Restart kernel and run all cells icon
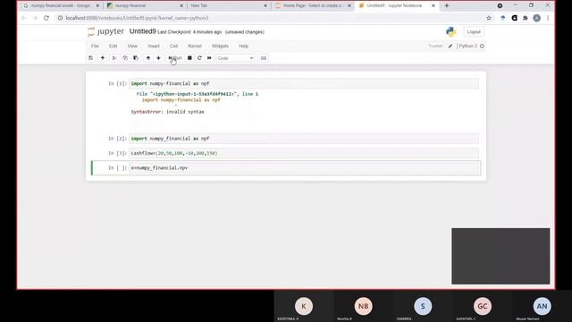Viewport: 572px width, 322px height. point(209,58)
